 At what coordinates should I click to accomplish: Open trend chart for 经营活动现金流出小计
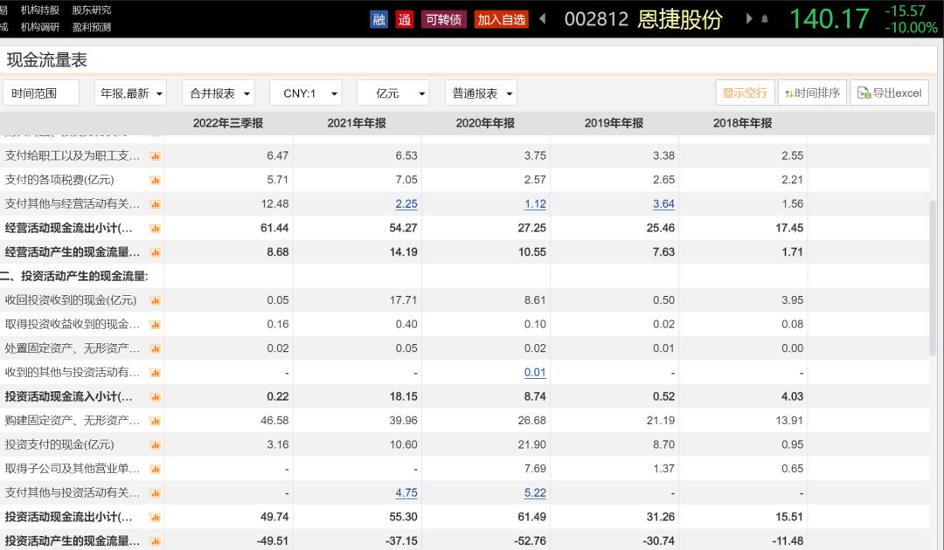[156, 228]
